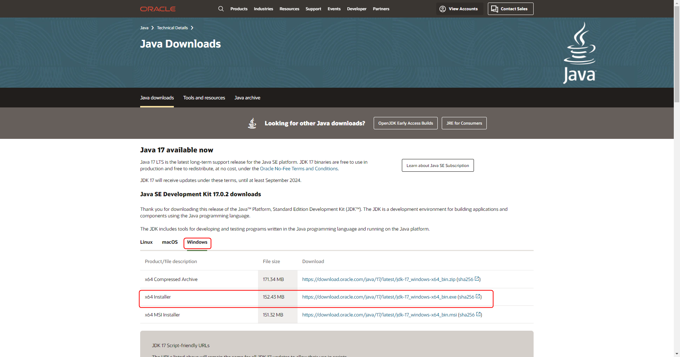The image size is (680, 357).
Task: Click Learn about Java SE Subscription button
Action: click(438, 166)
